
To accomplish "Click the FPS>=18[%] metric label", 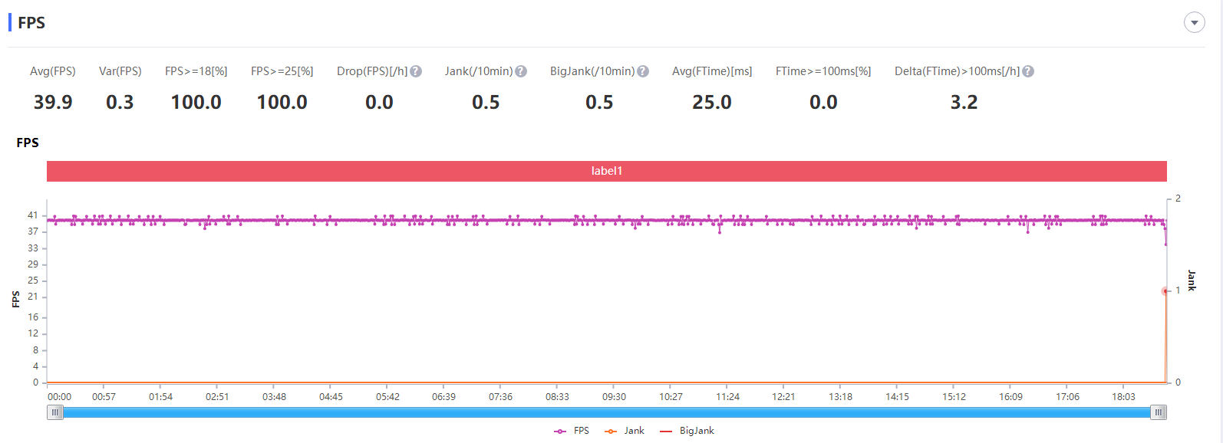I will pos(196,71).
